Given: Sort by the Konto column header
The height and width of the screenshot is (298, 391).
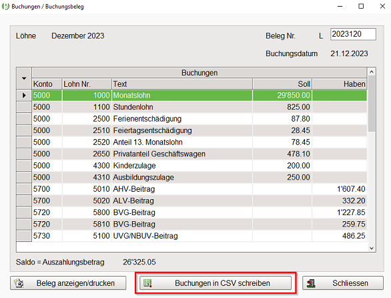Looking at the screenshot, I should pyautogui.click(x=47, y=84).
